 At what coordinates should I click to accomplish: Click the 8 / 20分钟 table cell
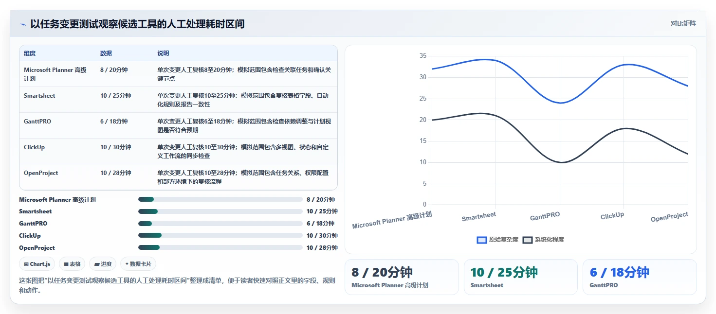(x=114, y=70)
